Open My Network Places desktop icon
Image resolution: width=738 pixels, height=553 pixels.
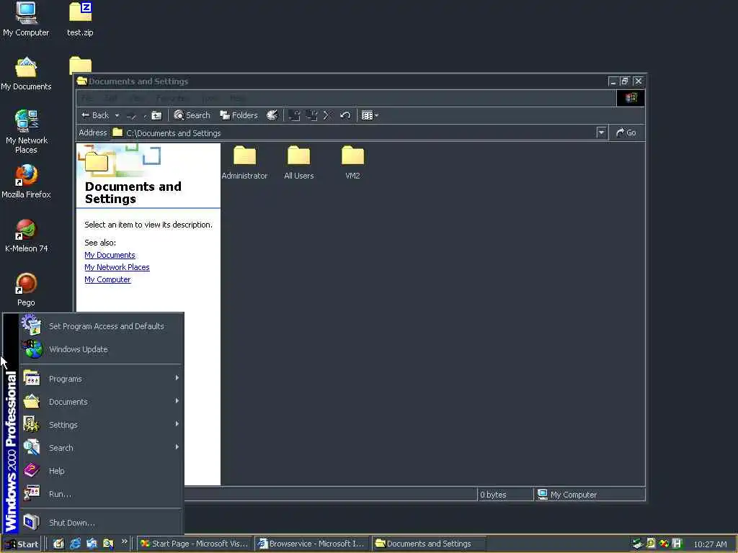26,132
